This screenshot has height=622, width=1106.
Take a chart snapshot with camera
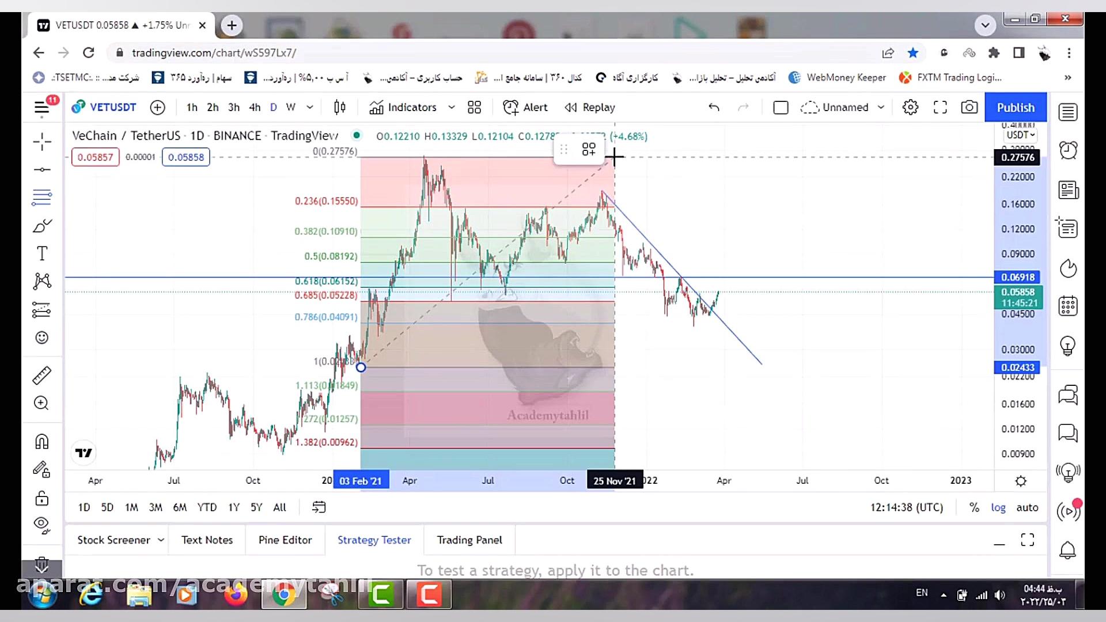point(969,107)
